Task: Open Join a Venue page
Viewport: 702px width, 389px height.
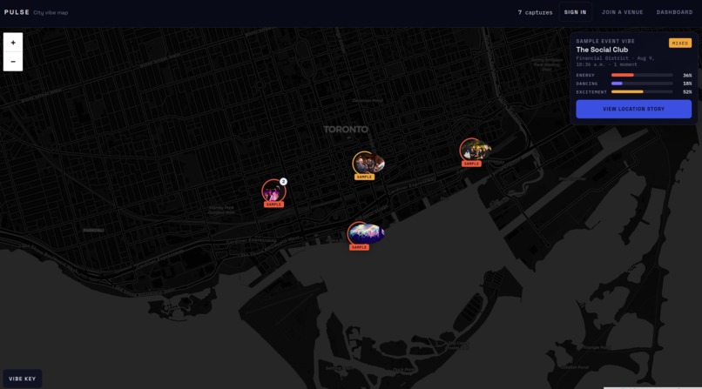Action: (x=622, y=12)
